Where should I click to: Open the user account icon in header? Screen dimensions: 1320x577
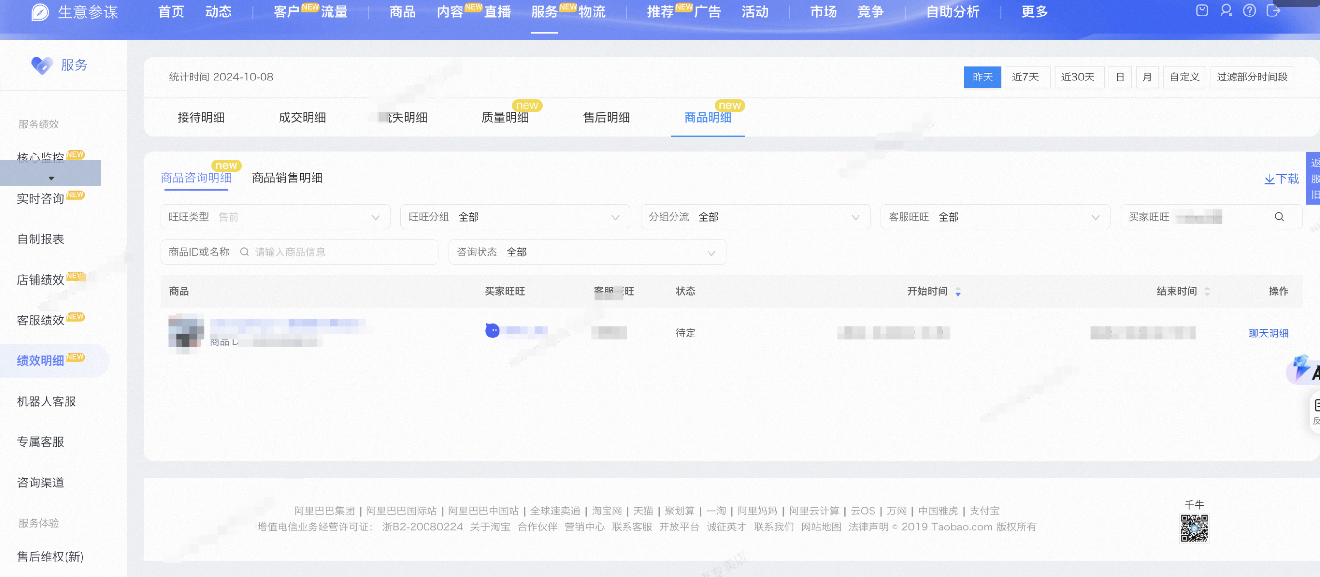[x=1226, y=10]
